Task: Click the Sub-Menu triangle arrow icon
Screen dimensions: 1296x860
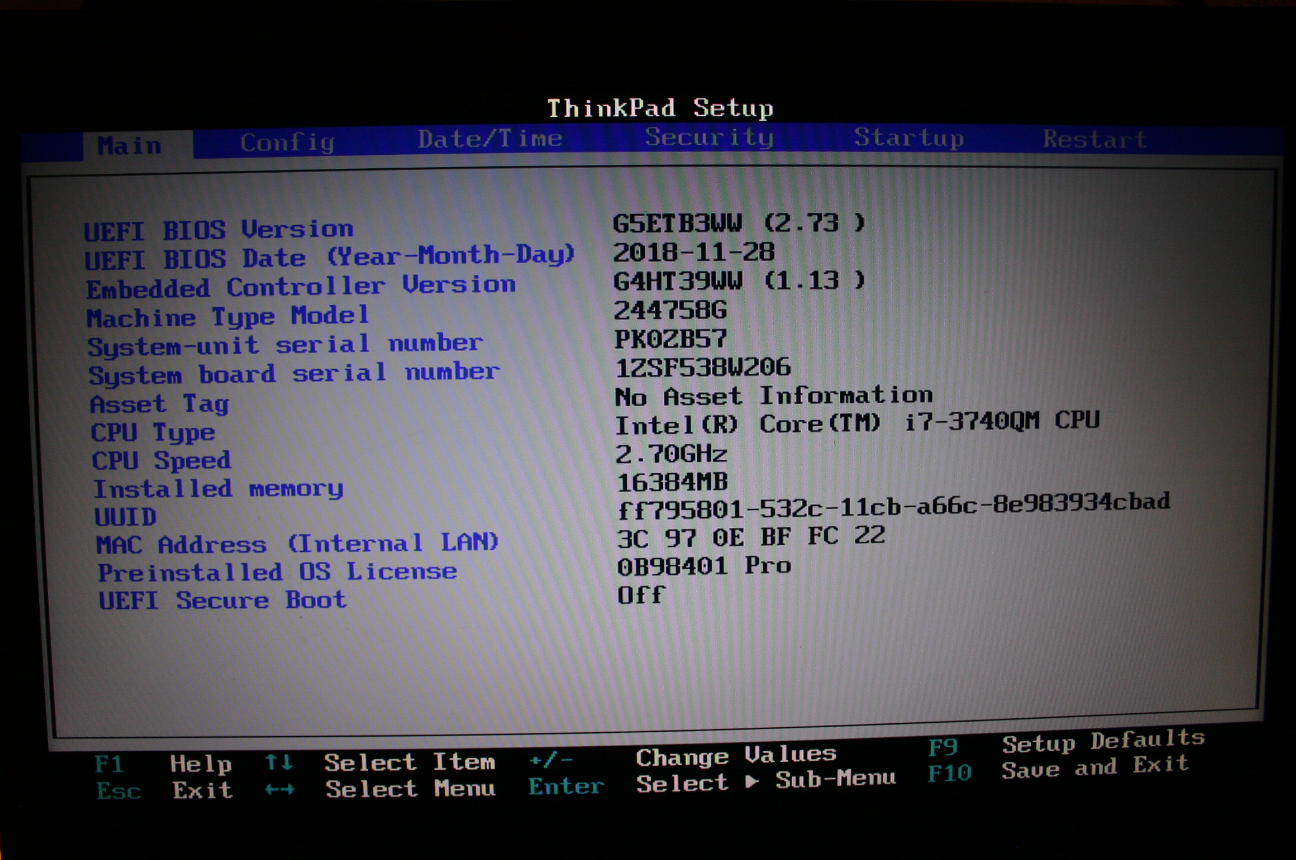Action: [x=752, y=782]
